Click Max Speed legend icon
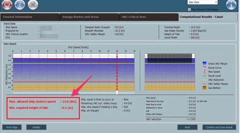This screenshot has height=133, width=240. tap(204, 72)
